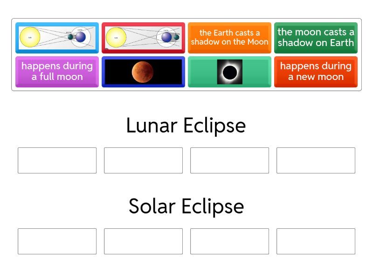Select 'the moon casts a shadow on Earth' tile
The height and width of the screenshot is (279, 373).
coord(316,38)
